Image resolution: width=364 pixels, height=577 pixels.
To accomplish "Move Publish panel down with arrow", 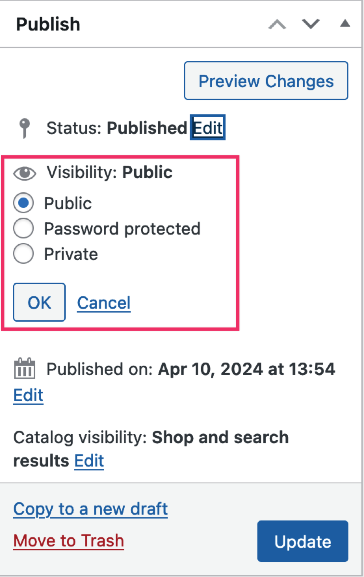I will [x=311, y=24].
